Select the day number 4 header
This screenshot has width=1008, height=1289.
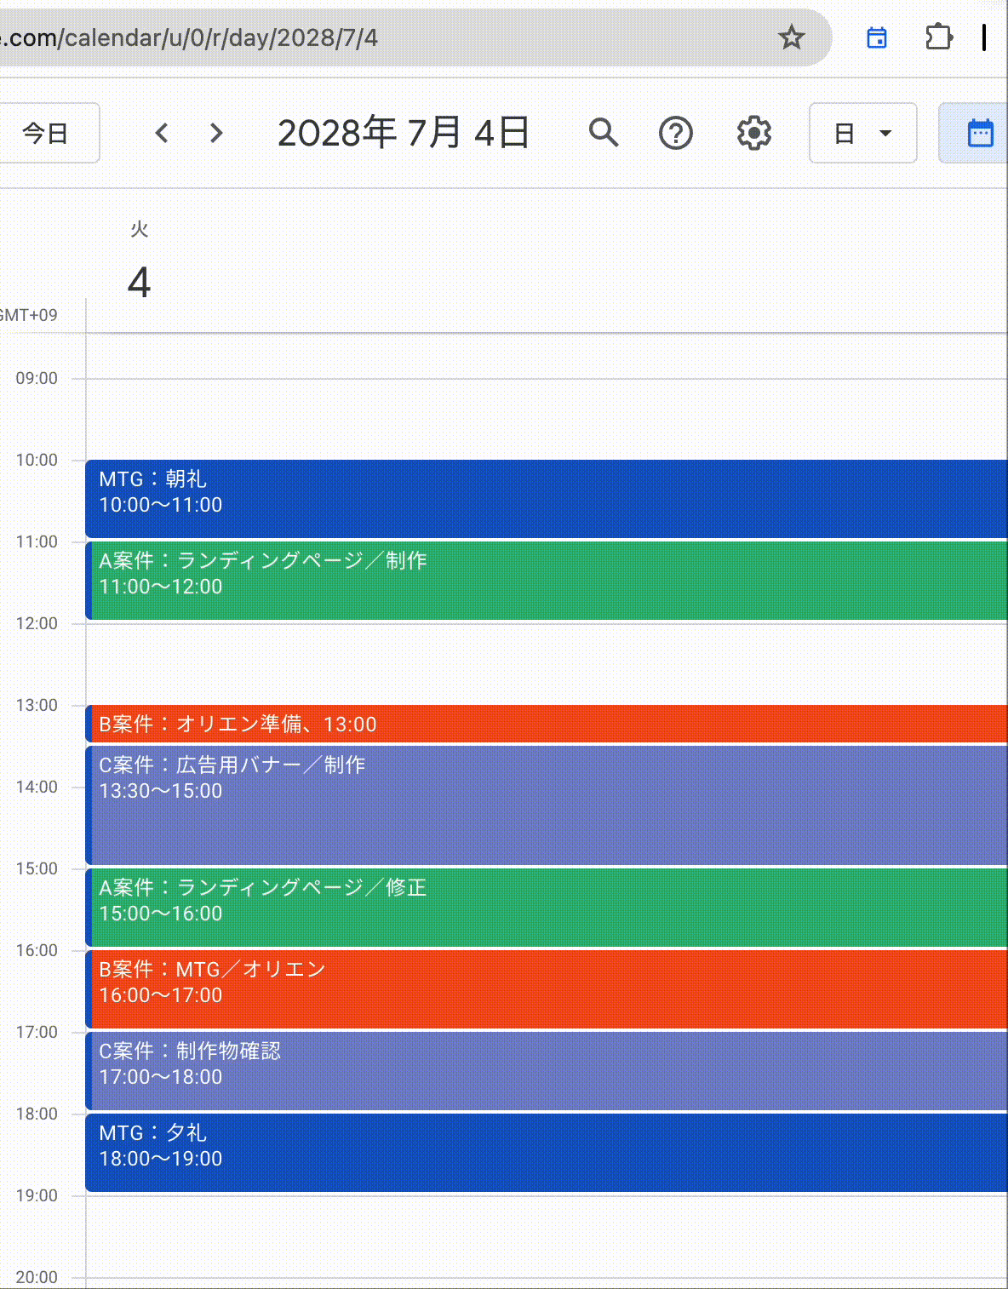pyautogui.click(x=139, y=283)
